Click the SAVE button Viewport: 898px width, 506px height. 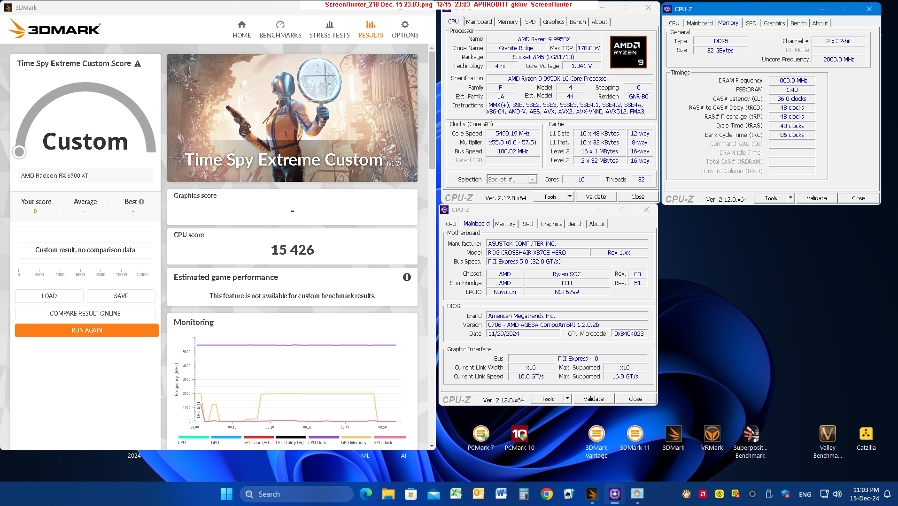click(x=121, y=296)
